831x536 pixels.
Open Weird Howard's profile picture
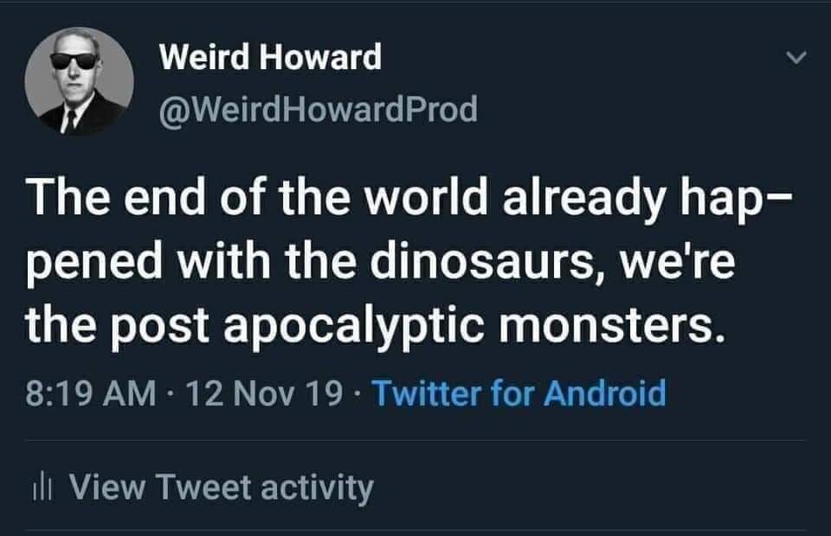[x=79, y=81]
